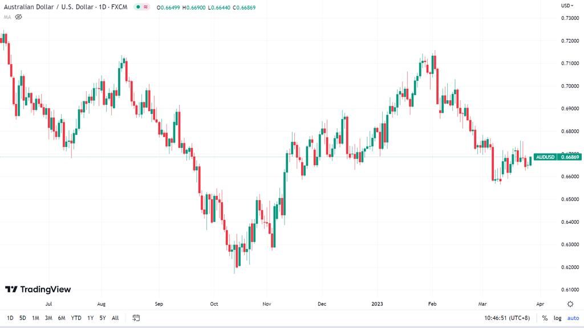Viewport: 584px width, 328px height.
Task: Click the TradingView logo
Action: tap(38, 289)
